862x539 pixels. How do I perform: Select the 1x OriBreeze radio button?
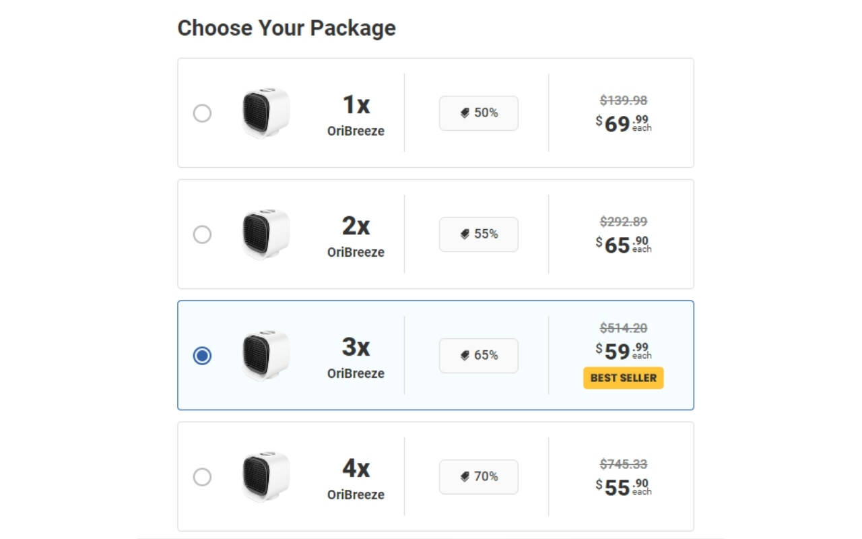(202, 113)
